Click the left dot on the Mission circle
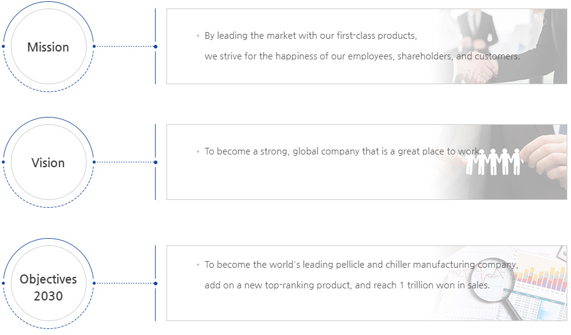 tap(3, 46)
